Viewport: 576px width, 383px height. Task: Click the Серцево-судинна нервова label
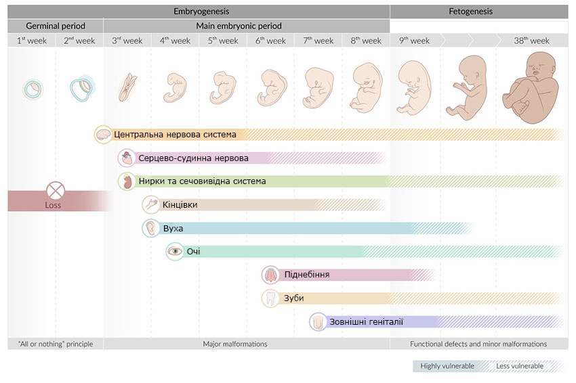pyautogui.click(x=193, y=158)
